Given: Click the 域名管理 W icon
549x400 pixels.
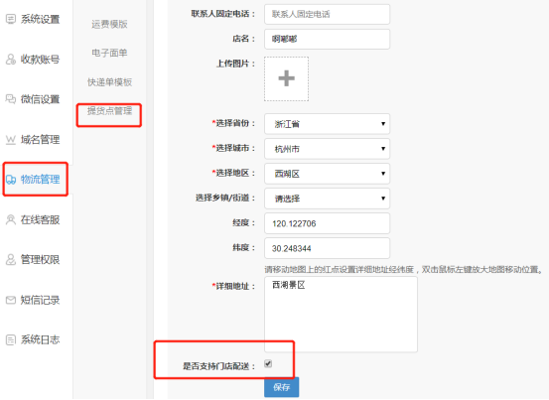Looking at the screenshot, I should click(11, 140).
